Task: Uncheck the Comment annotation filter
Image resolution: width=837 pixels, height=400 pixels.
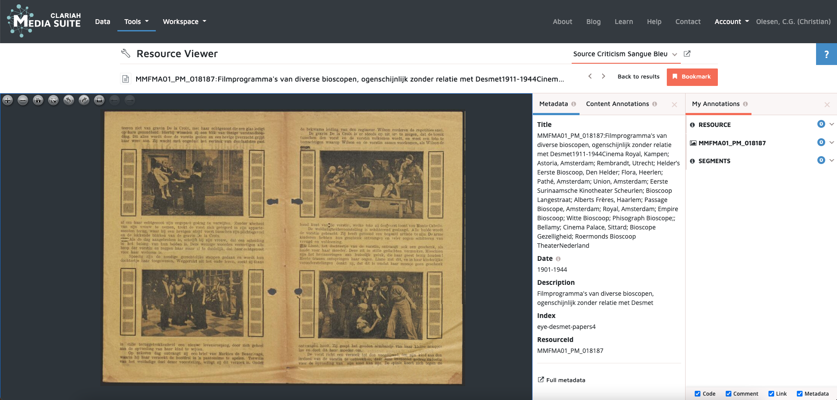Action: pos(728,393)
